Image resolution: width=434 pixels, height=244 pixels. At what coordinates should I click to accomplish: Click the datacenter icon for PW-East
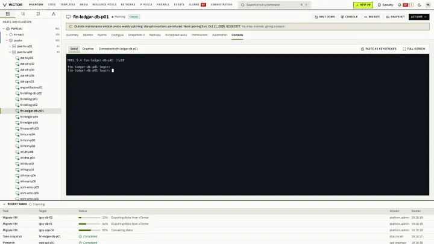pyautogui.click(x=8, y=28)
